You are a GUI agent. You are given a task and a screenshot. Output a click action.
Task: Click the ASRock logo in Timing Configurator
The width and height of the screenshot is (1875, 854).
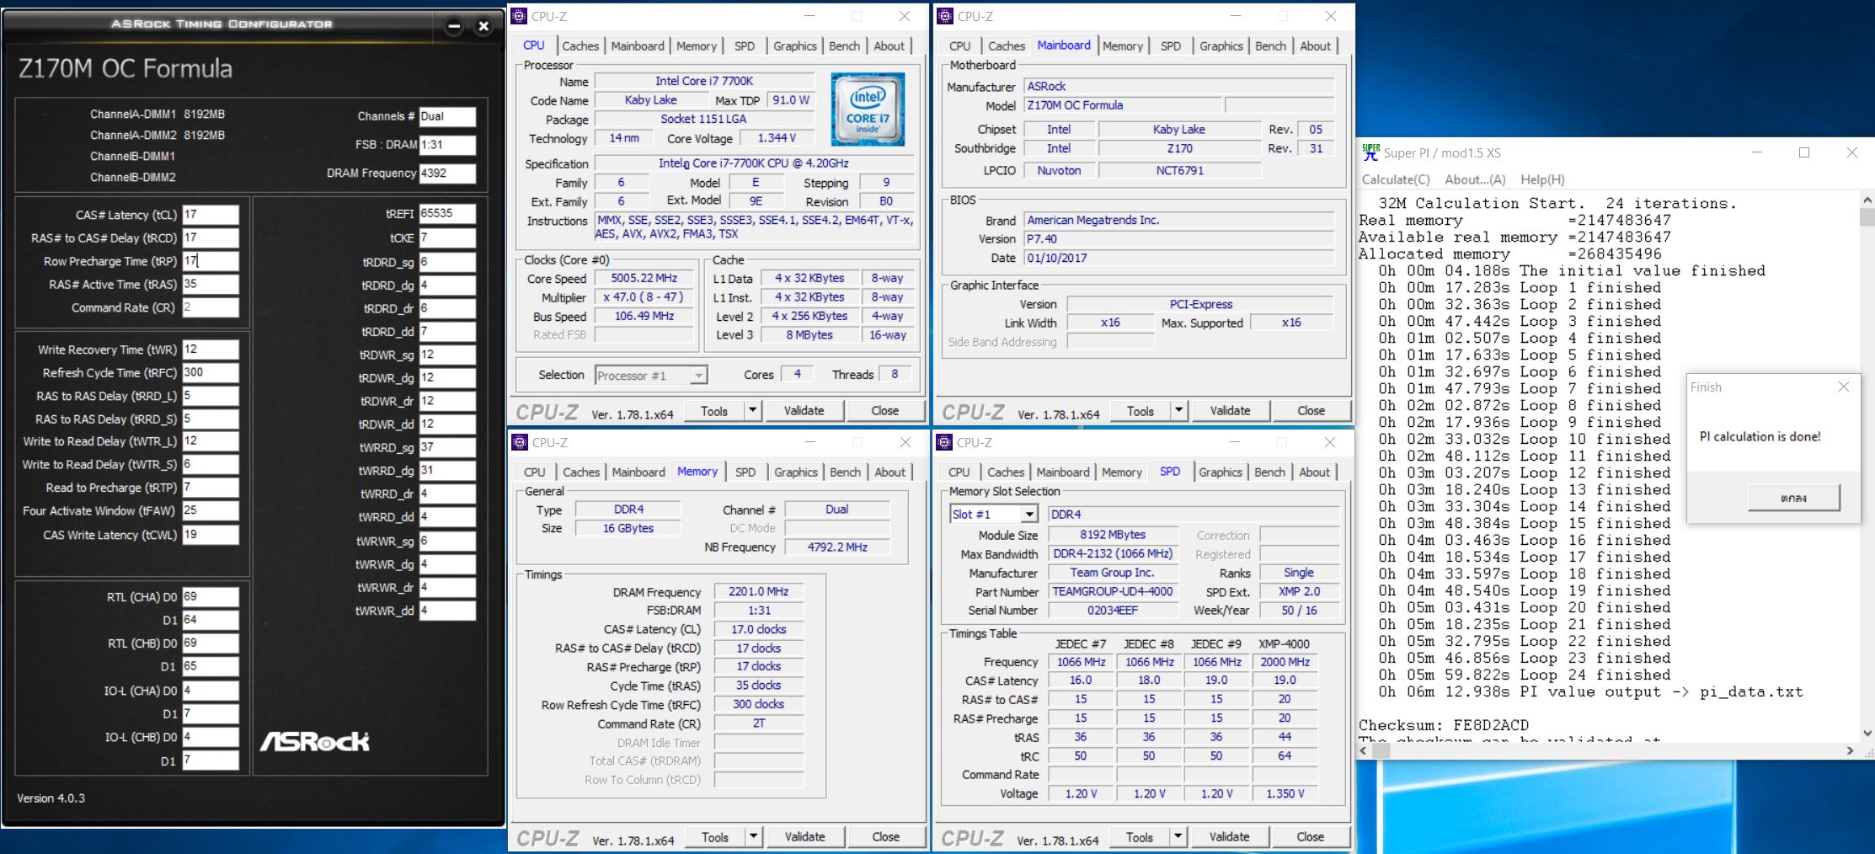coord(314,741)
